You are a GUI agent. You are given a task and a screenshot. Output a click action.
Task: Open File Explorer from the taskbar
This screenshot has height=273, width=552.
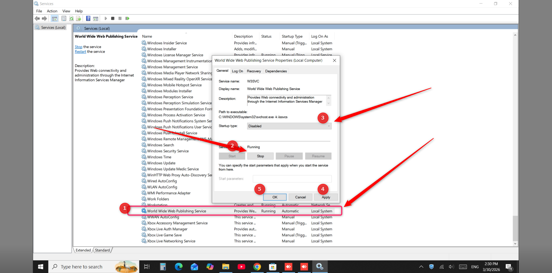(226, 267)
